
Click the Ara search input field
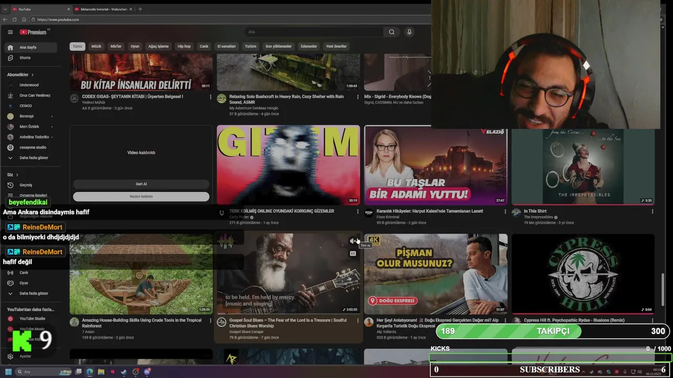[314, 32]
